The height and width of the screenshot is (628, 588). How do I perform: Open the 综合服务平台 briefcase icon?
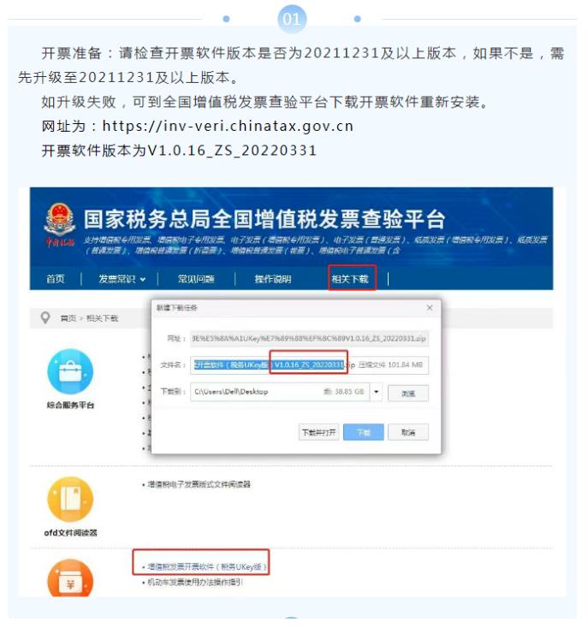click(70, 372)
